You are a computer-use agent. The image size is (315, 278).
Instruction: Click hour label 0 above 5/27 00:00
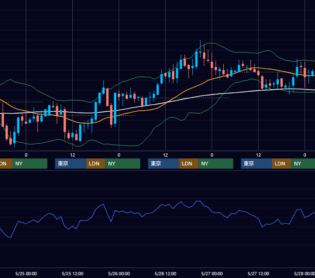[x=212, y=155]
